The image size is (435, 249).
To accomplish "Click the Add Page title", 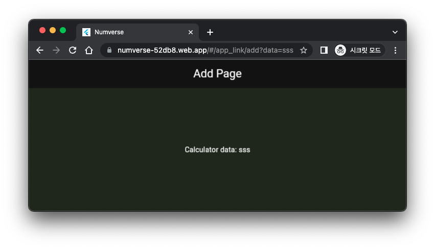I will pos(218,74).
